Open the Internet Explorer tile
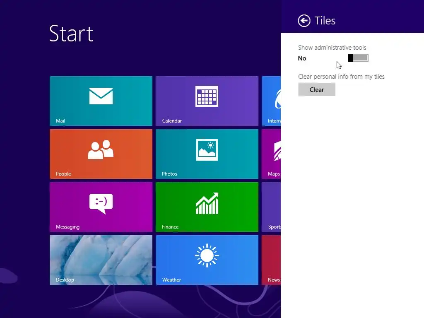Screen dimensions: 424x318 [271, 101]
